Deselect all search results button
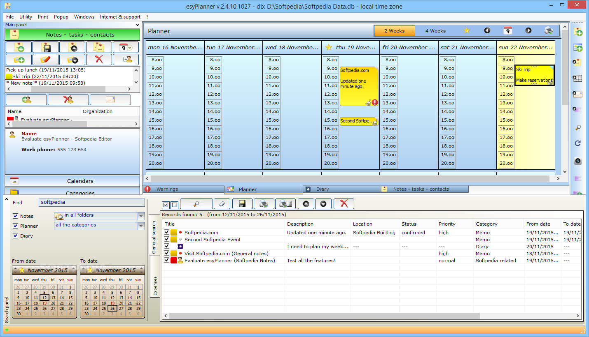The width and height of the screenshot is (589, 337). (x=174, y=205)
